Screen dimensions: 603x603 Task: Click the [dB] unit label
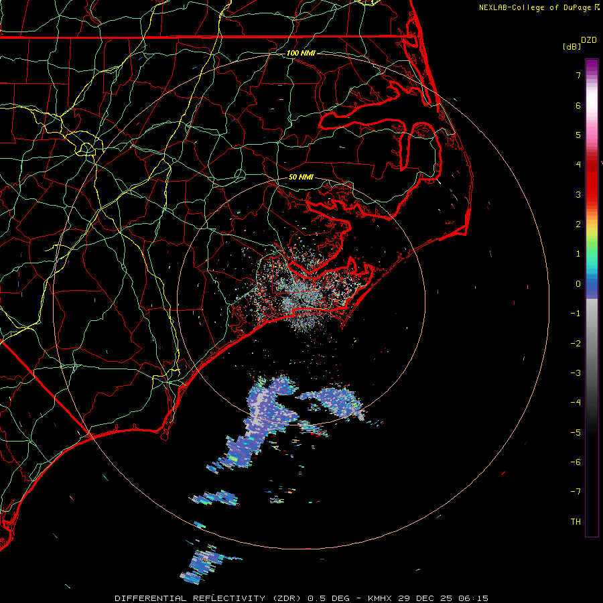[572, 46]
